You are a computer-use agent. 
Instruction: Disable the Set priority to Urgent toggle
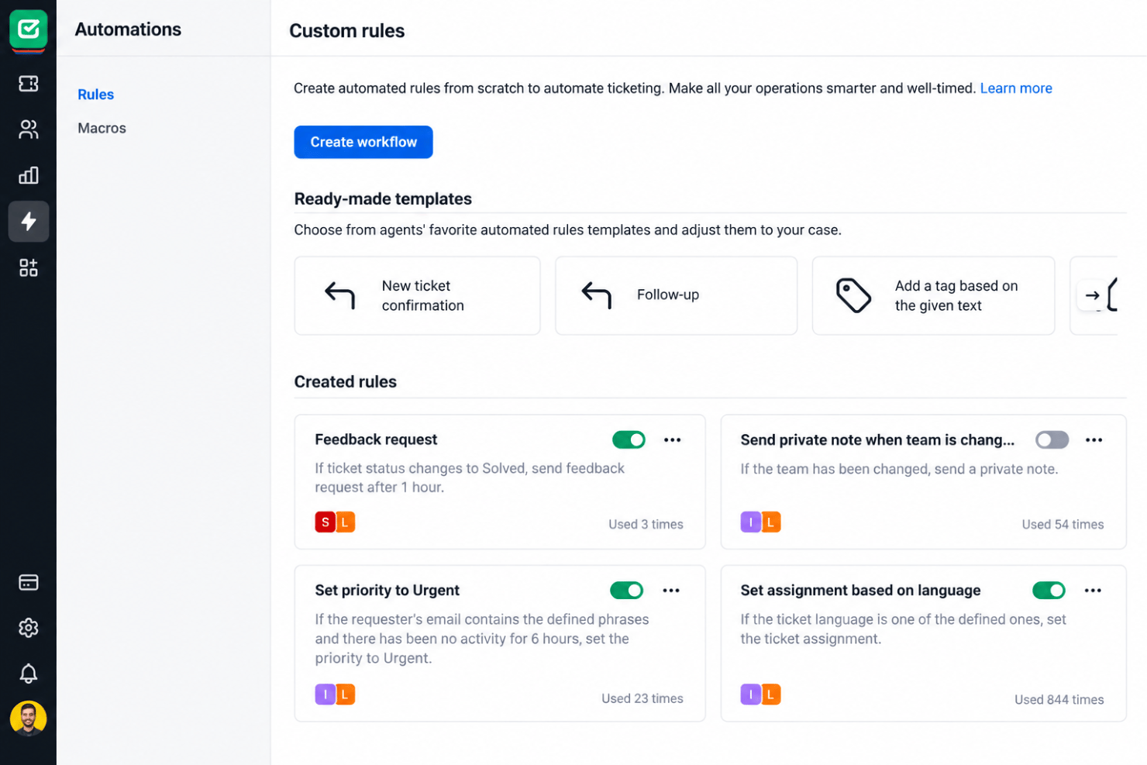click(x=626, y=591)
